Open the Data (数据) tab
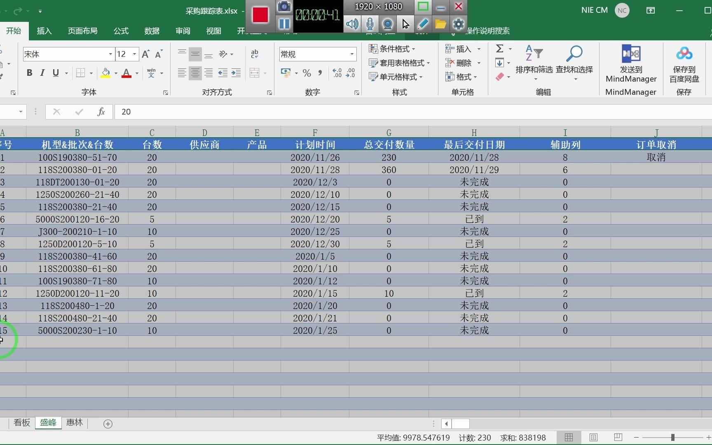The width and height of the screenshot is (712, 445). coord(152,30)
